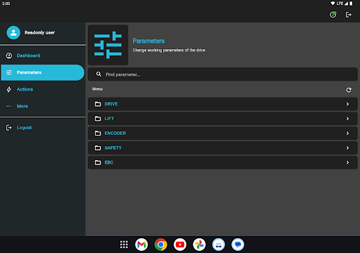Click the DRIVE folder icon
Screen dimensions: 360x253
pyautogui.click(x=98, y=104)
